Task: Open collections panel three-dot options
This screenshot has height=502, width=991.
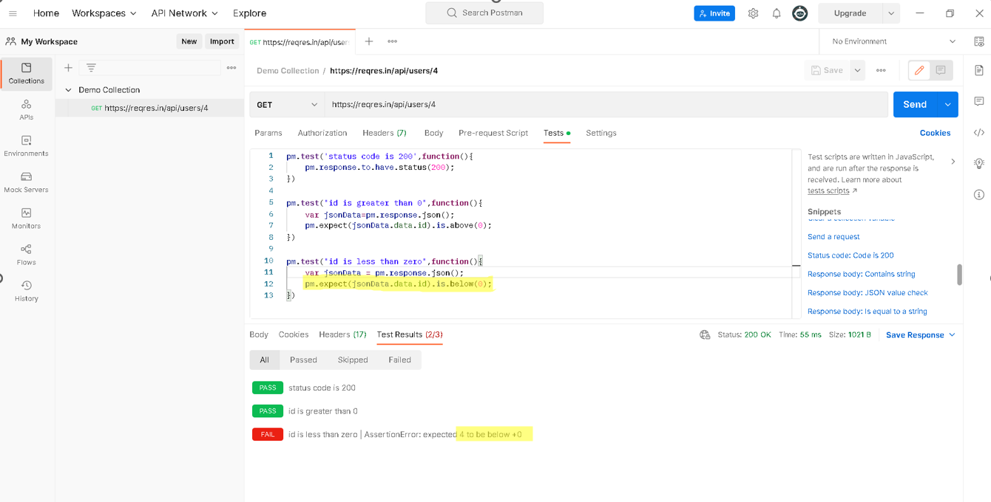Action: pos(231,67)
